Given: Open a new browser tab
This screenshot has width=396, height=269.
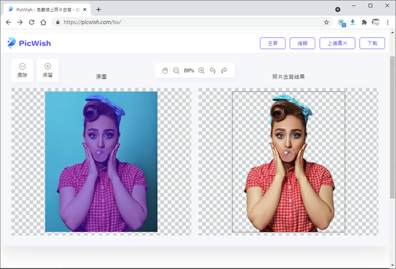Looking at the screenshot, I should (99, 9).
